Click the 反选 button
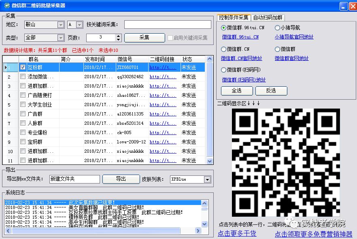This screenshot has height=239, width=357. 271,91
